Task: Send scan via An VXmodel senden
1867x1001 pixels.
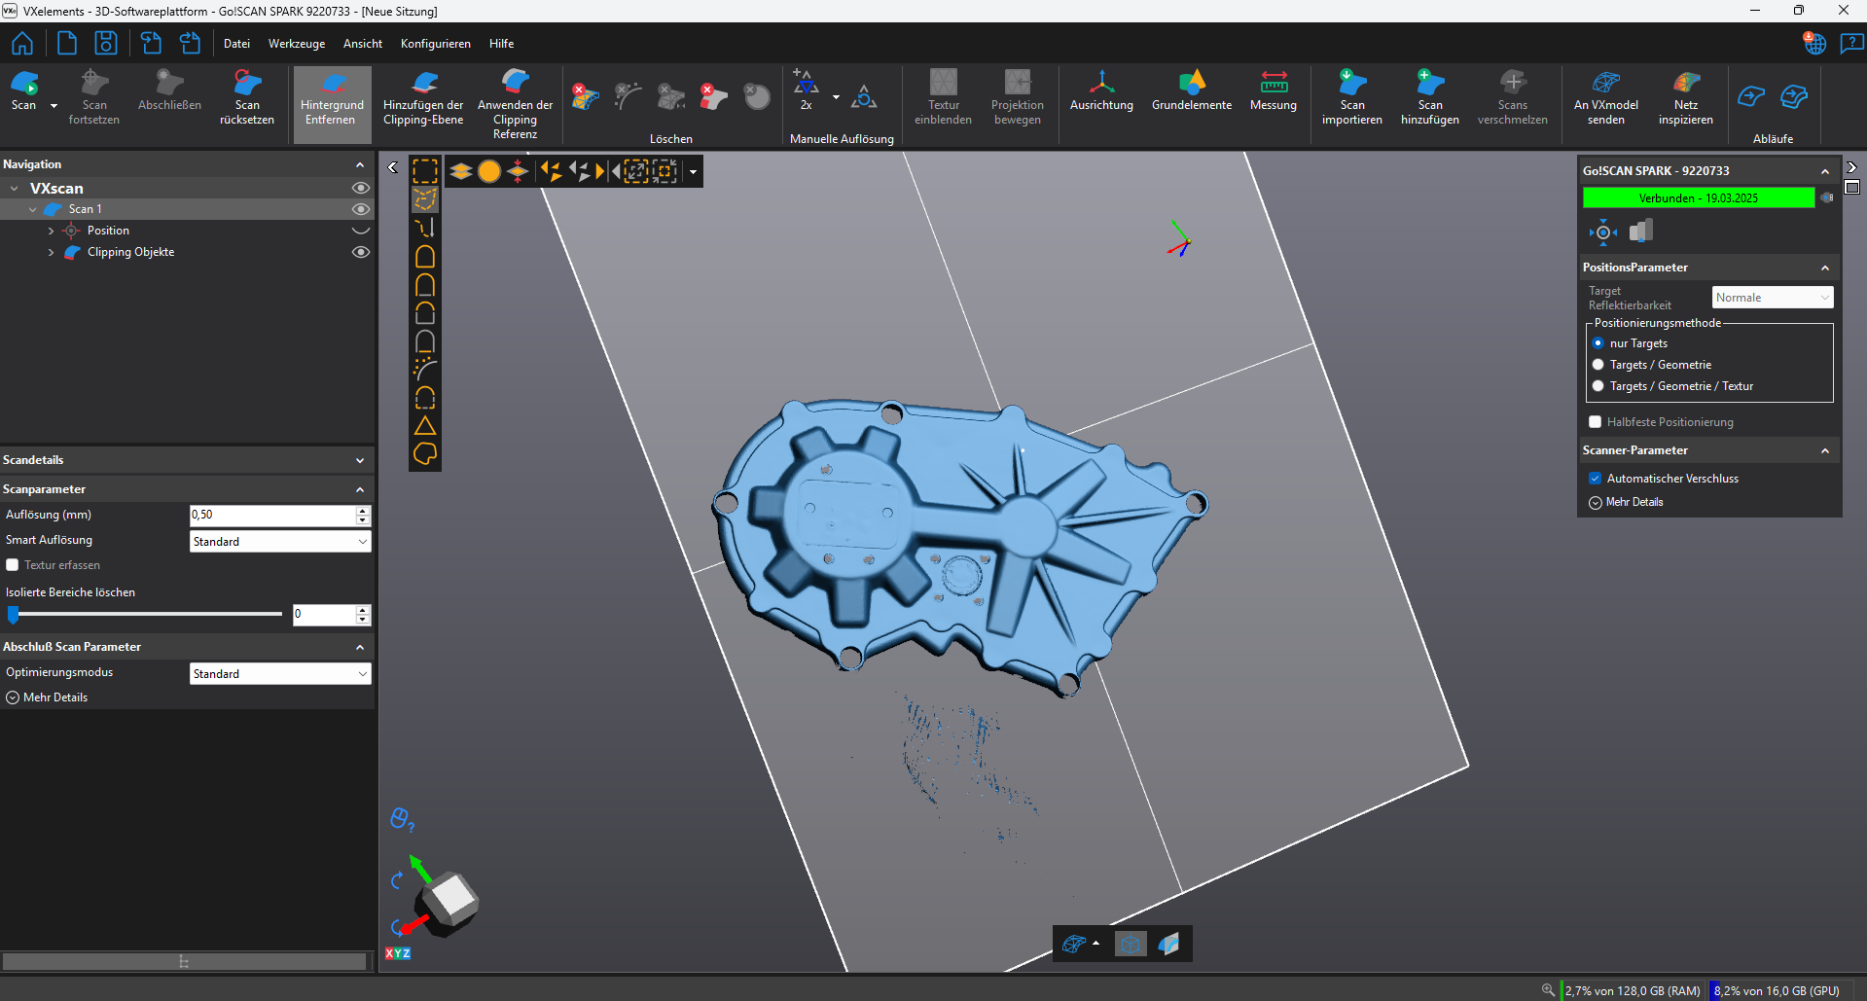Action: [1605, 85]
